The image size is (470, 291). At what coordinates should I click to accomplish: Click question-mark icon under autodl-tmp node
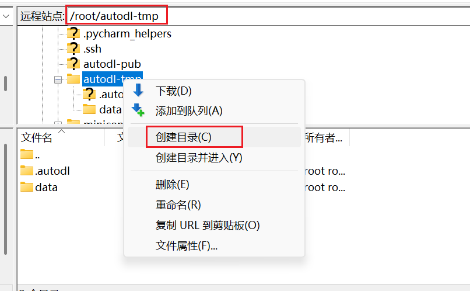pos(89,94)
